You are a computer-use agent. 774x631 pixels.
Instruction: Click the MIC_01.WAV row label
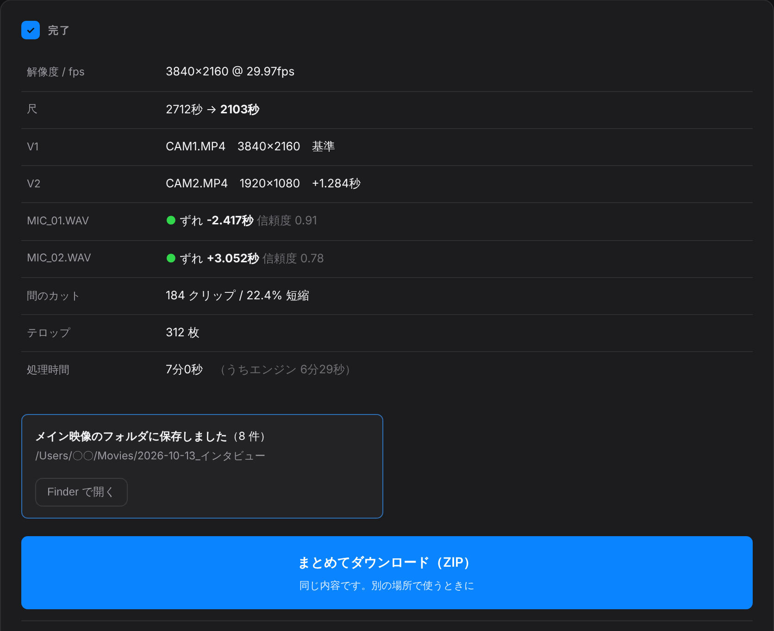click(58, 221)
